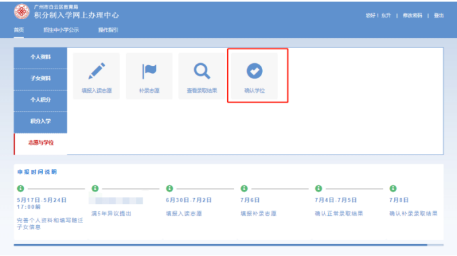Screen dimensions: 457x256
Task: Click the 您好！东升 user greeting
Action: 378,15
